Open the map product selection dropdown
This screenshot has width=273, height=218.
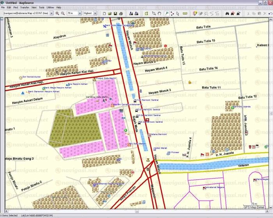(x=51, y=13)
